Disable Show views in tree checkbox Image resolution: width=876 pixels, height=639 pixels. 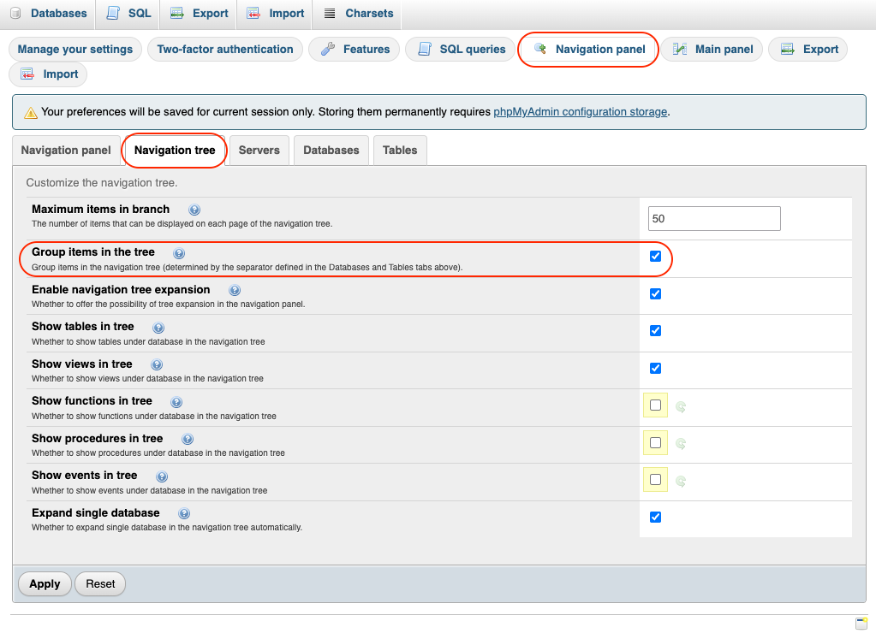(656, 368)
